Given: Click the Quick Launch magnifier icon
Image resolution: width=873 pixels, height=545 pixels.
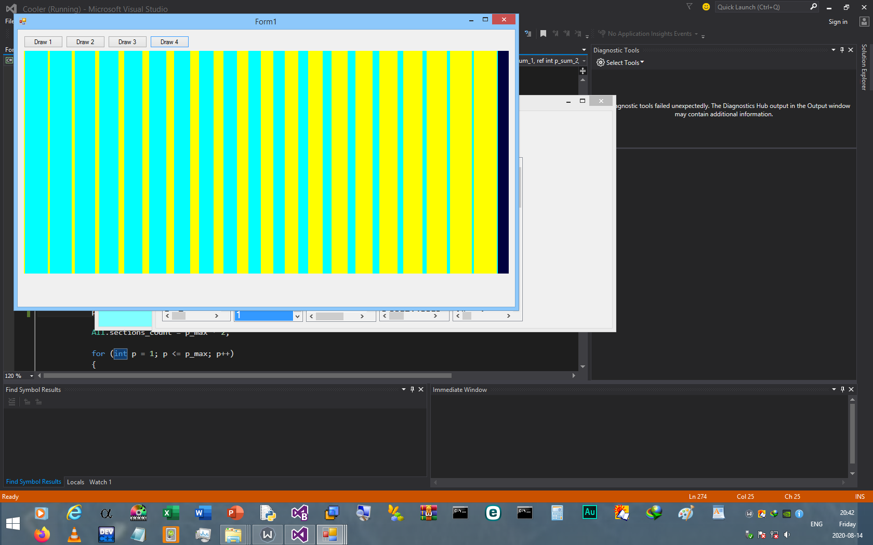Looking at the screenshot, I should [x=813, y=7].
